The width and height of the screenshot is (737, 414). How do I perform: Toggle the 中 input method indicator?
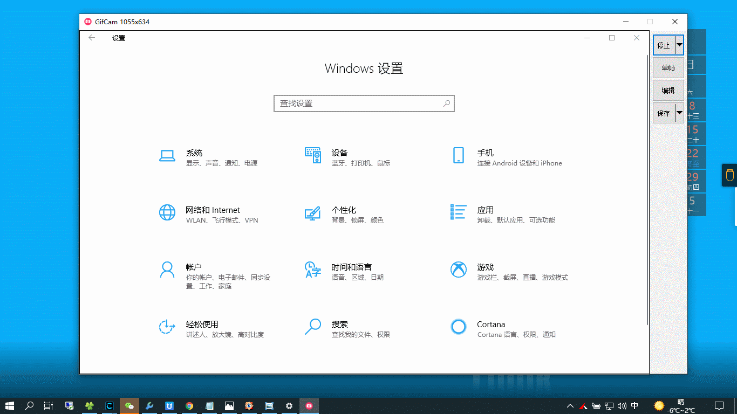635,406
